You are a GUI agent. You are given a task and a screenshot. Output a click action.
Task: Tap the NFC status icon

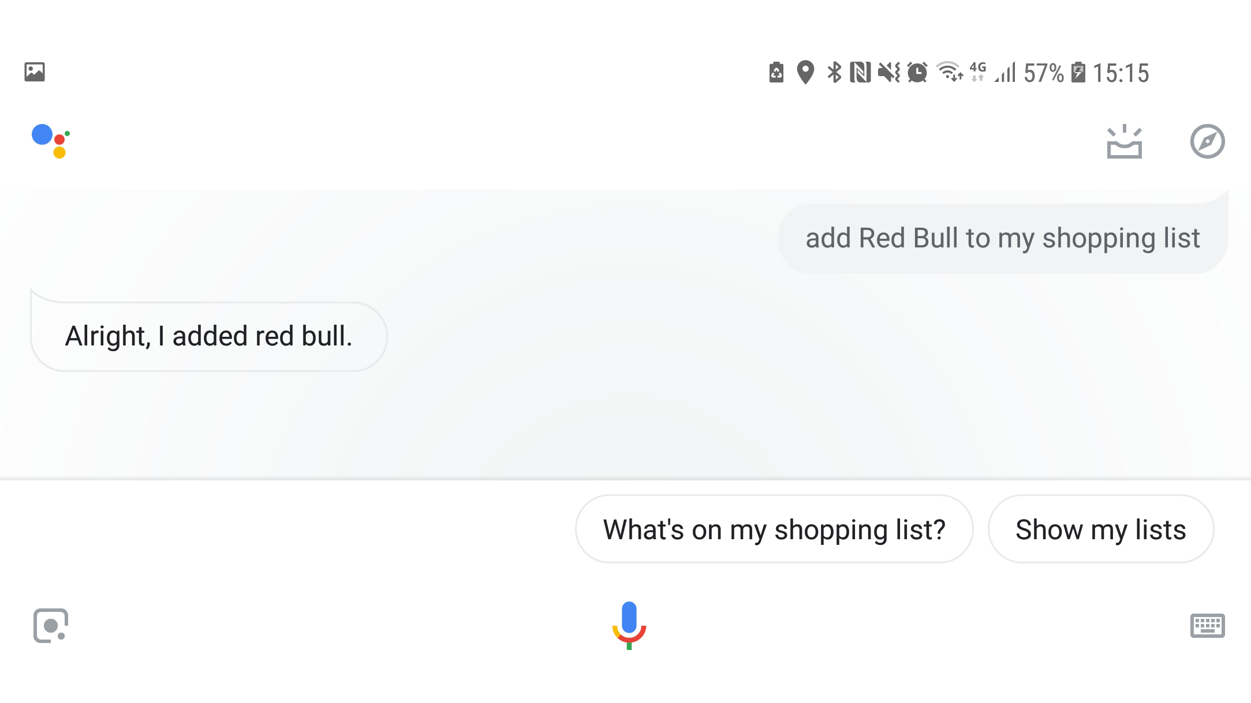[x=859, y=73]
